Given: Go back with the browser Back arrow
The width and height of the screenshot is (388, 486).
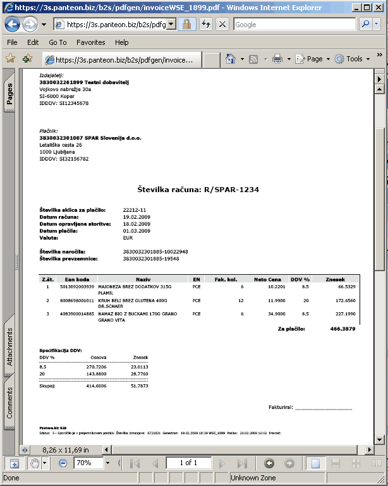Looking at the screenshot, I should 13,24.
